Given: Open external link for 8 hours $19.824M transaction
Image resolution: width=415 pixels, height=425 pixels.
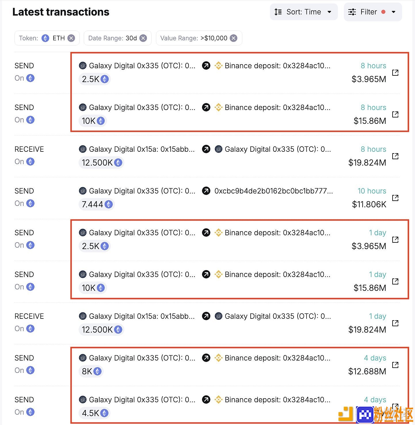Looking at the screenshot, I should pyautogui.click(x=395, y=156).
